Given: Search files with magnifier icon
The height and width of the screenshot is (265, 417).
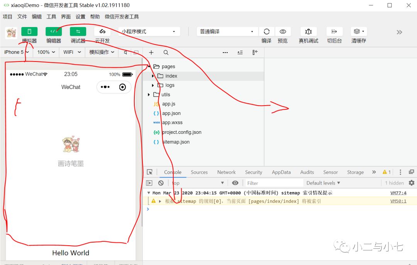Looking at the screenshot, I should [x=166, y=53].
